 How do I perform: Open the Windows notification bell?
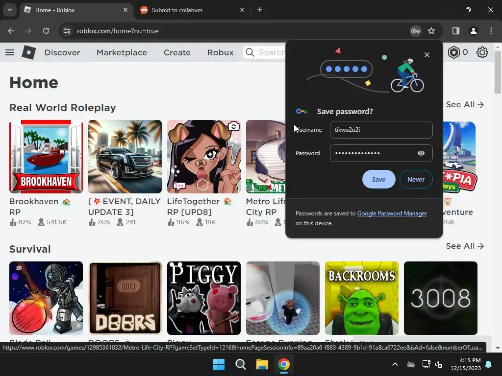pos(489,364)
